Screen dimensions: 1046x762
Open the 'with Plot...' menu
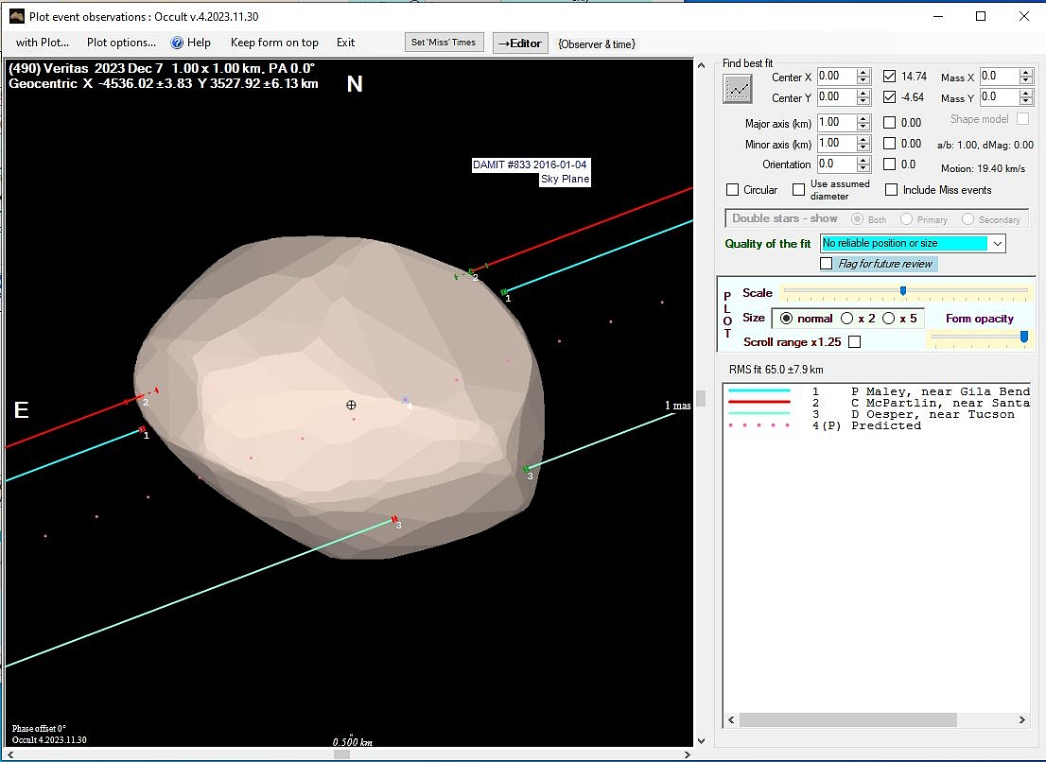pyautogui.click(x=43, y=43)
